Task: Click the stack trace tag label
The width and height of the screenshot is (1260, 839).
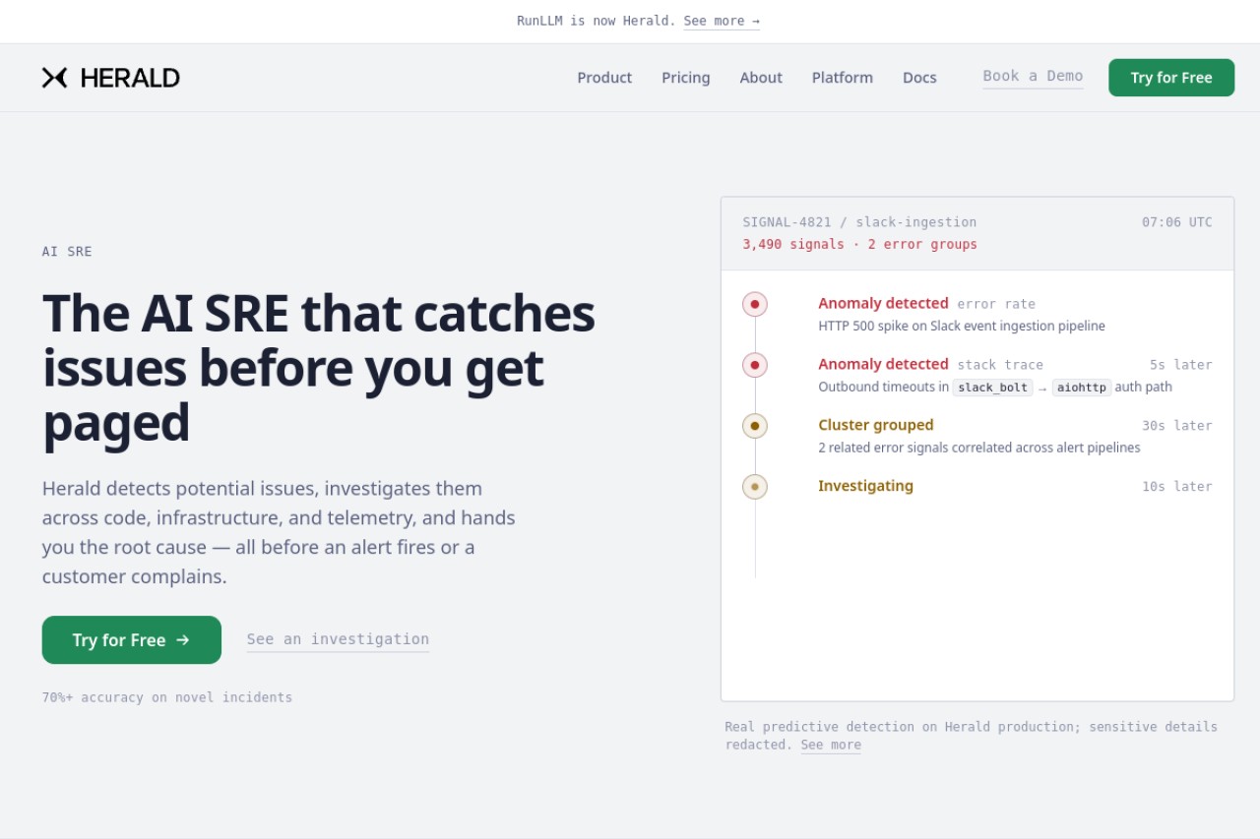Action: (1000, 365)
